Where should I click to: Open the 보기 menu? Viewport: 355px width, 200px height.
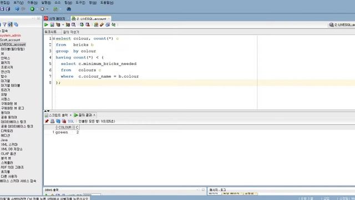(x=18, y=3)
